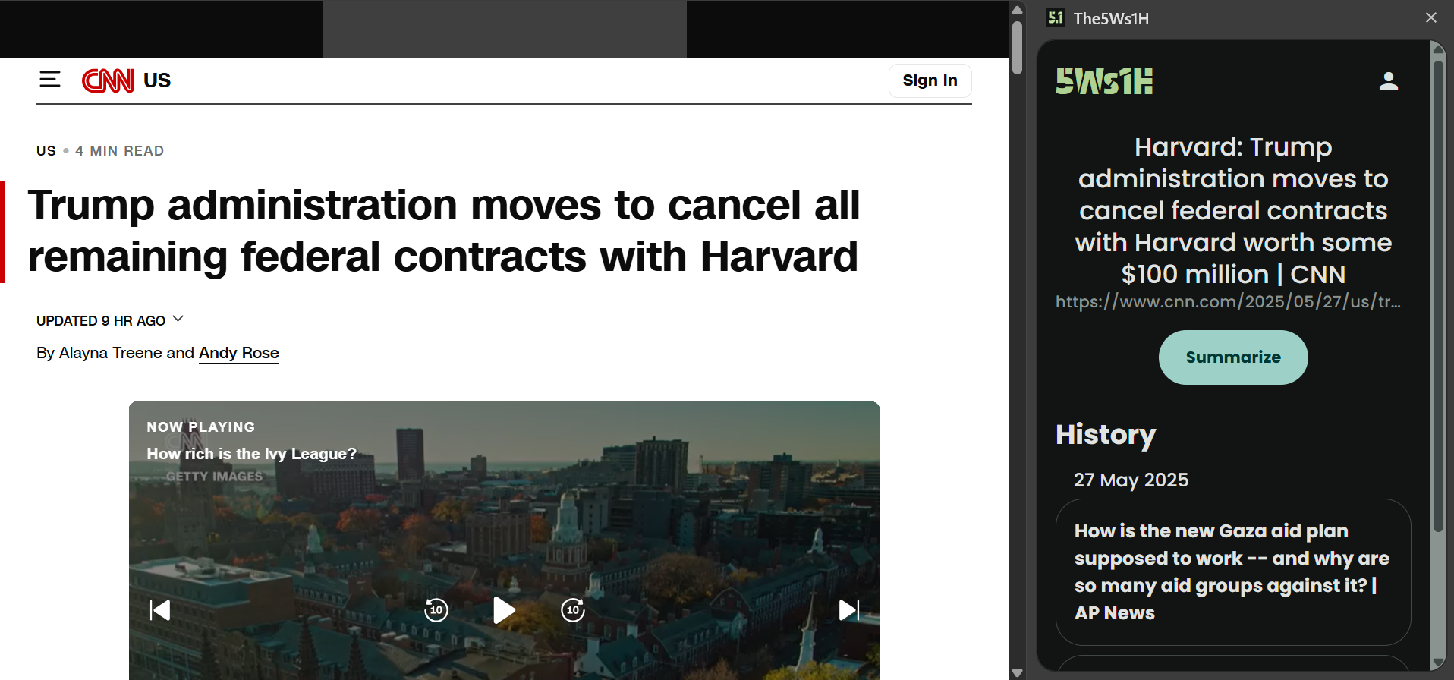
Task: Close the The5Ws1H side panel
Action: (1431, 17)
